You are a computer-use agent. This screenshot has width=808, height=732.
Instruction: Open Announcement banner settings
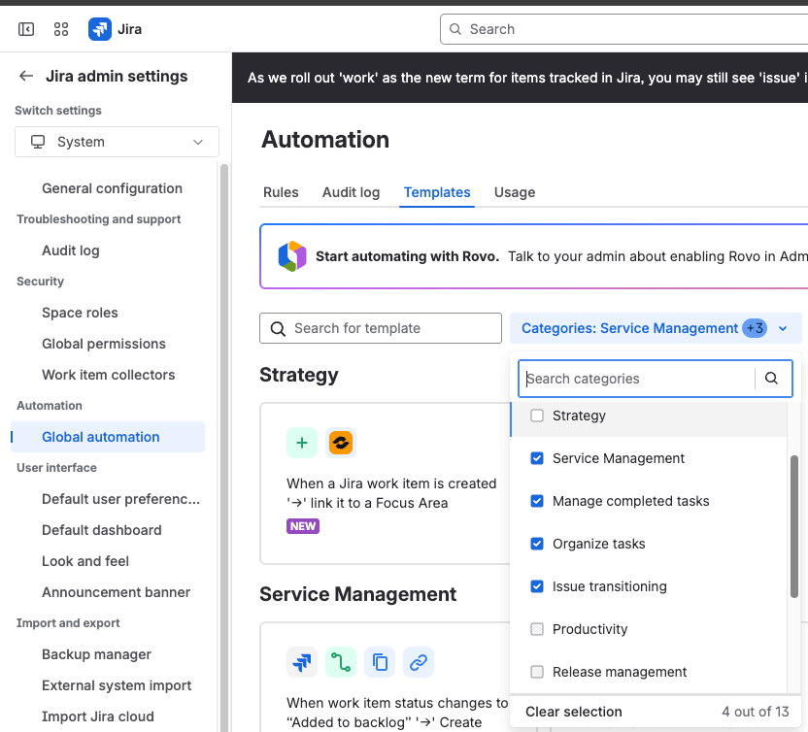pos(116,592)
